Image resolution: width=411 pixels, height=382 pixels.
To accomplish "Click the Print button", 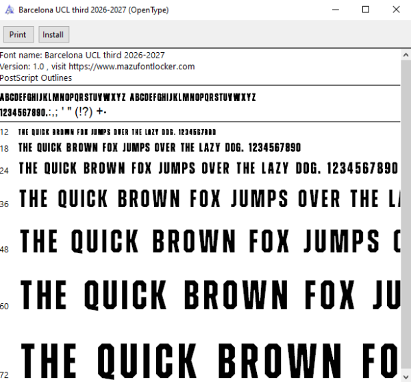I will tap(18, 34).
